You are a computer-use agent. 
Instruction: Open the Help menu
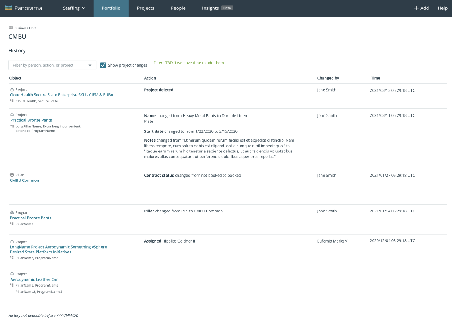pyautogui.click(x=443, y=8)
